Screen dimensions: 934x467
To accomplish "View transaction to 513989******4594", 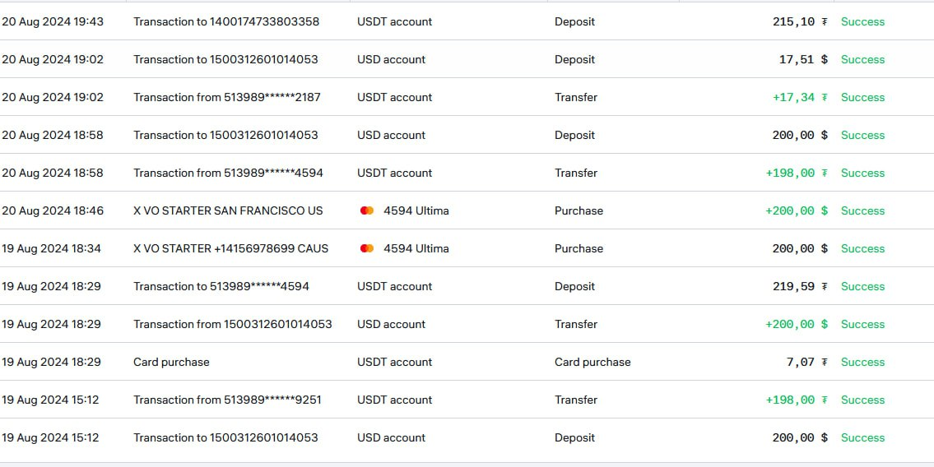I will 221,286.
